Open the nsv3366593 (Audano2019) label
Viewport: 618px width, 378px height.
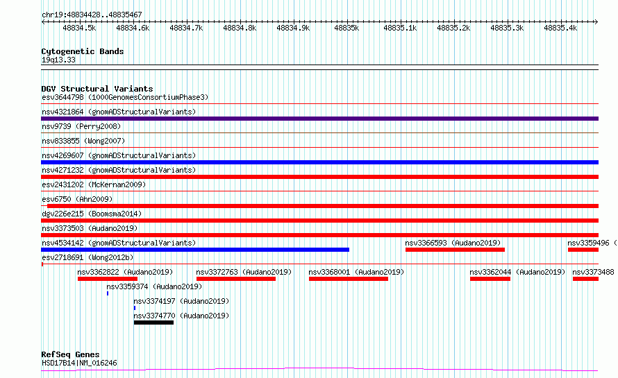click(x=453, y=243)
